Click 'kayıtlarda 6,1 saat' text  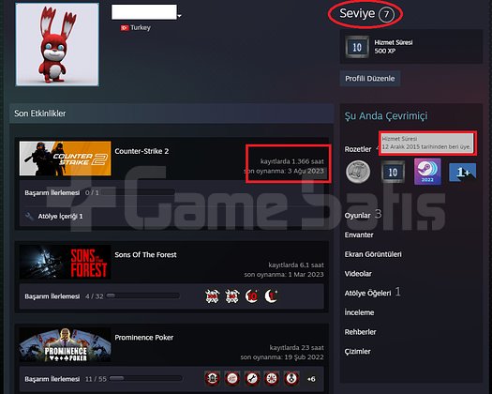click(x=296, y=265)
